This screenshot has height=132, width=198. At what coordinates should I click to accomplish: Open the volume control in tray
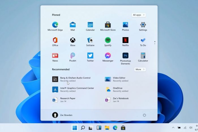(191, 128)
